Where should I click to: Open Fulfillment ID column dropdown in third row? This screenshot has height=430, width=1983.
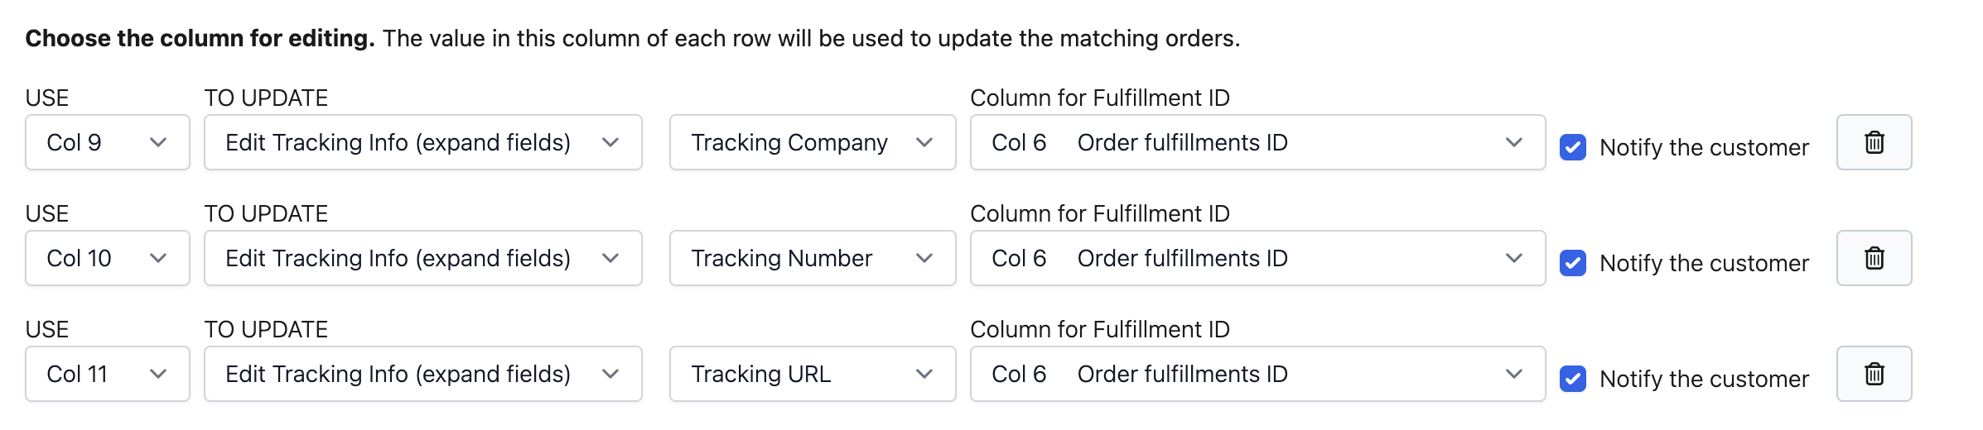point(1257,374)
